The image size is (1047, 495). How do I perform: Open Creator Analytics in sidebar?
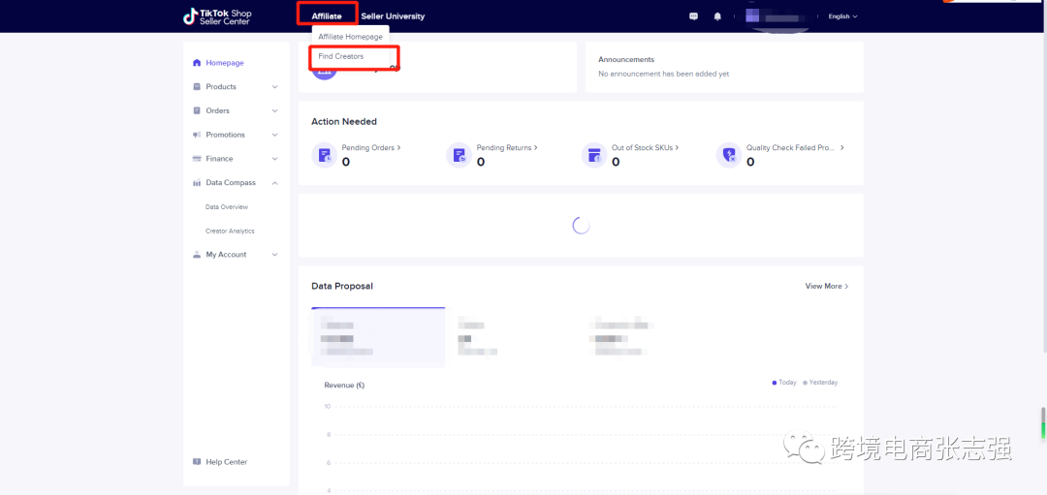[230, 232]
